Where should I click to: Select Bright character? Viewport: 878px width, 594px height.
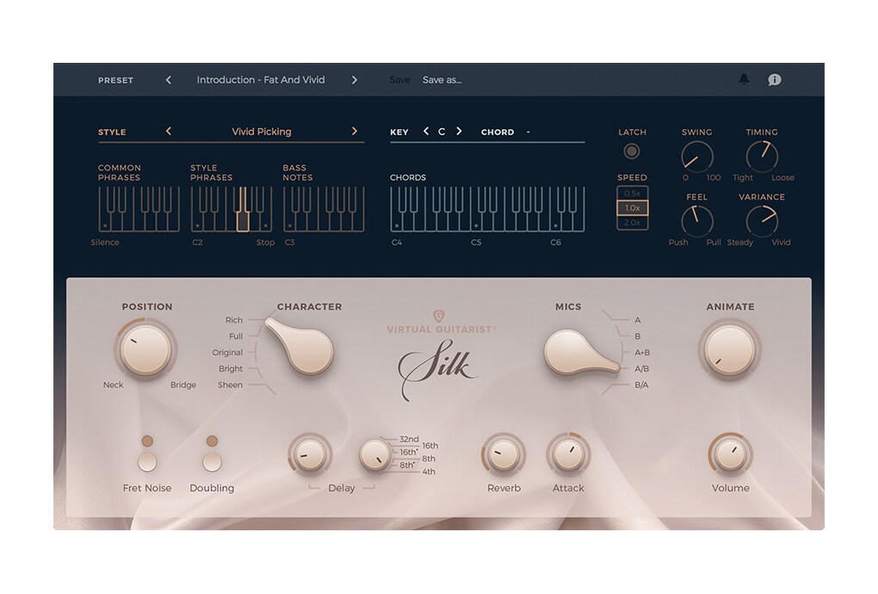point(231,369)
